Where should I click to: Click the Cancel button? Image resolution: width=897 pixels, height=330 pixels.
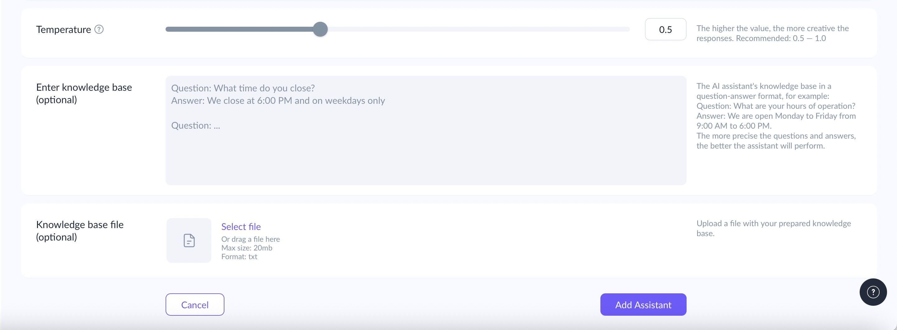(195, 305)
